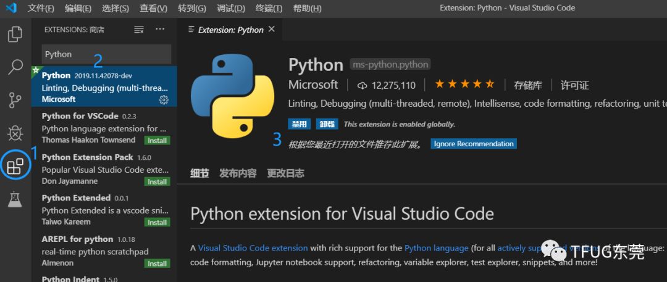Screen dimensions: 667x282
Task: Open the 终端(T) menu
Action: click(269, 8)
